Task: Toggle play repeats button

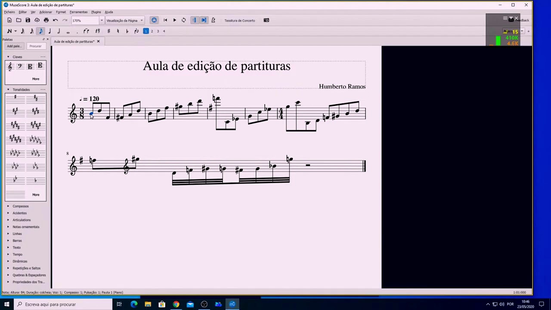Action: coord(194,20)
